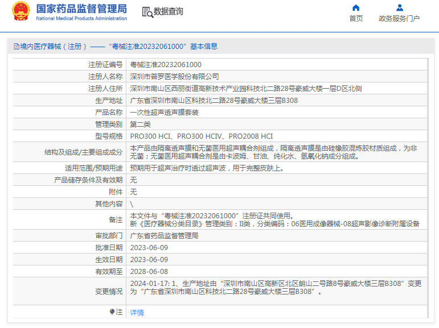Image resolution: width=439 pixels, height=328 pixels.
Task: Click expiry date 2028-06-08
Action: tap(149, 272)
